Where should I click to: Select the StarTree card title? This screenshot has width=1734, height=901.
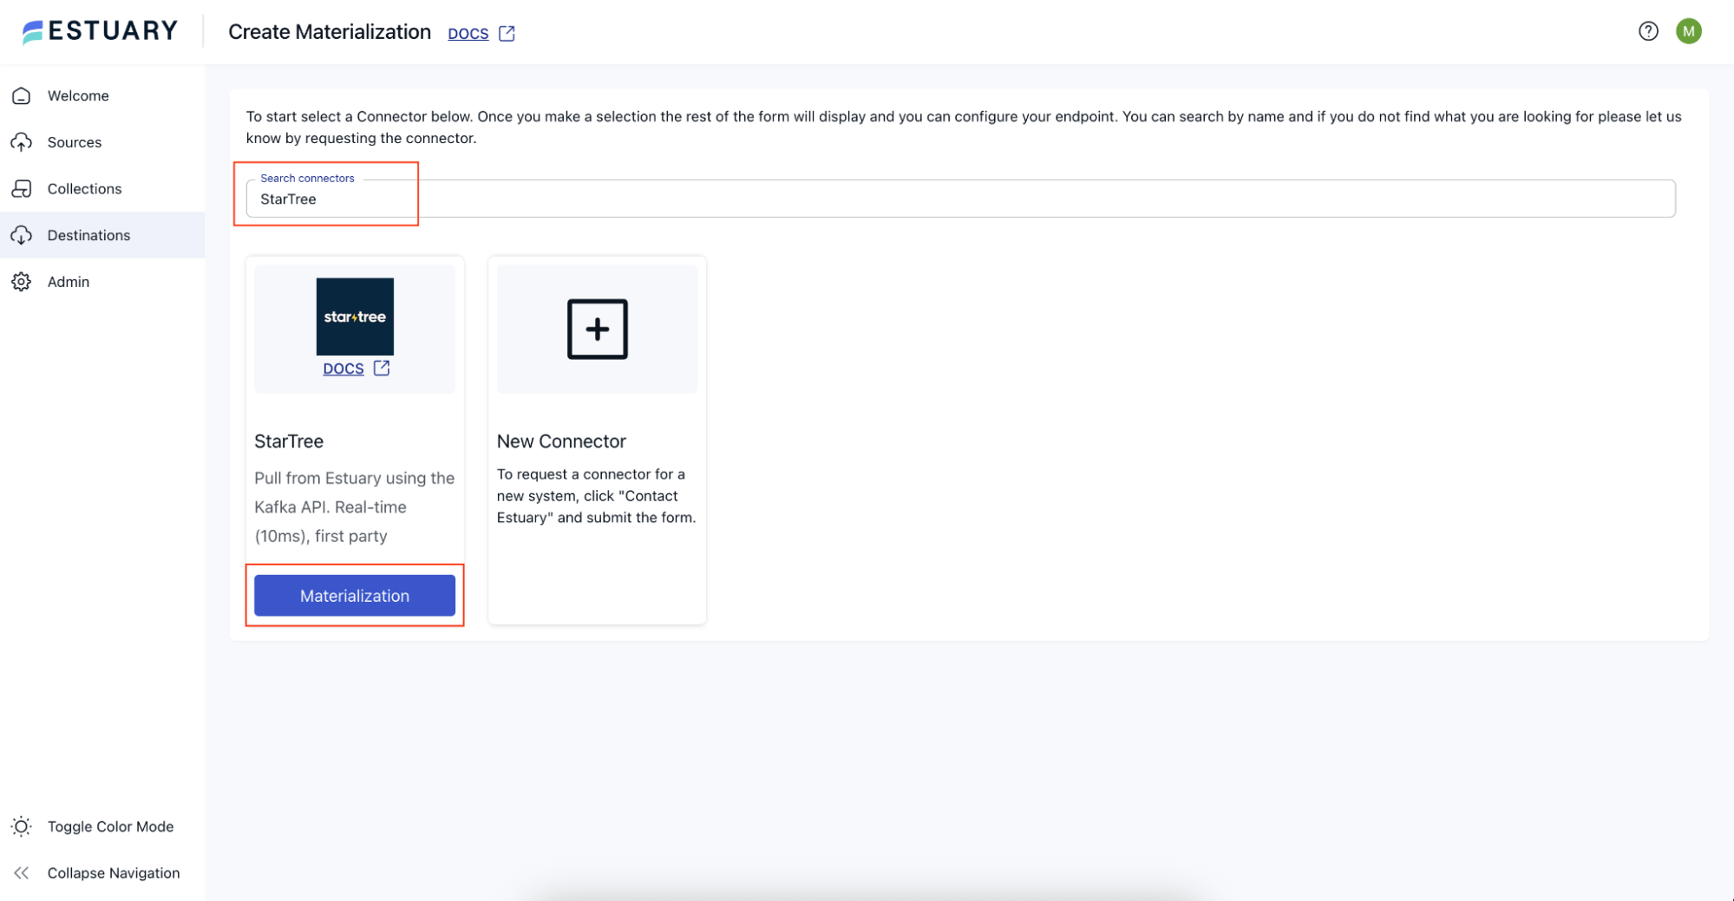pyautogui.click(x=289, y=441)
